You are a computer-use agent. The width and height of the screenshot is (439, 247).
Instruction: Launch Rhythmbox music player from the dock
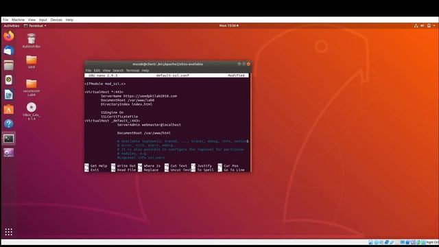tap(9, 80)
